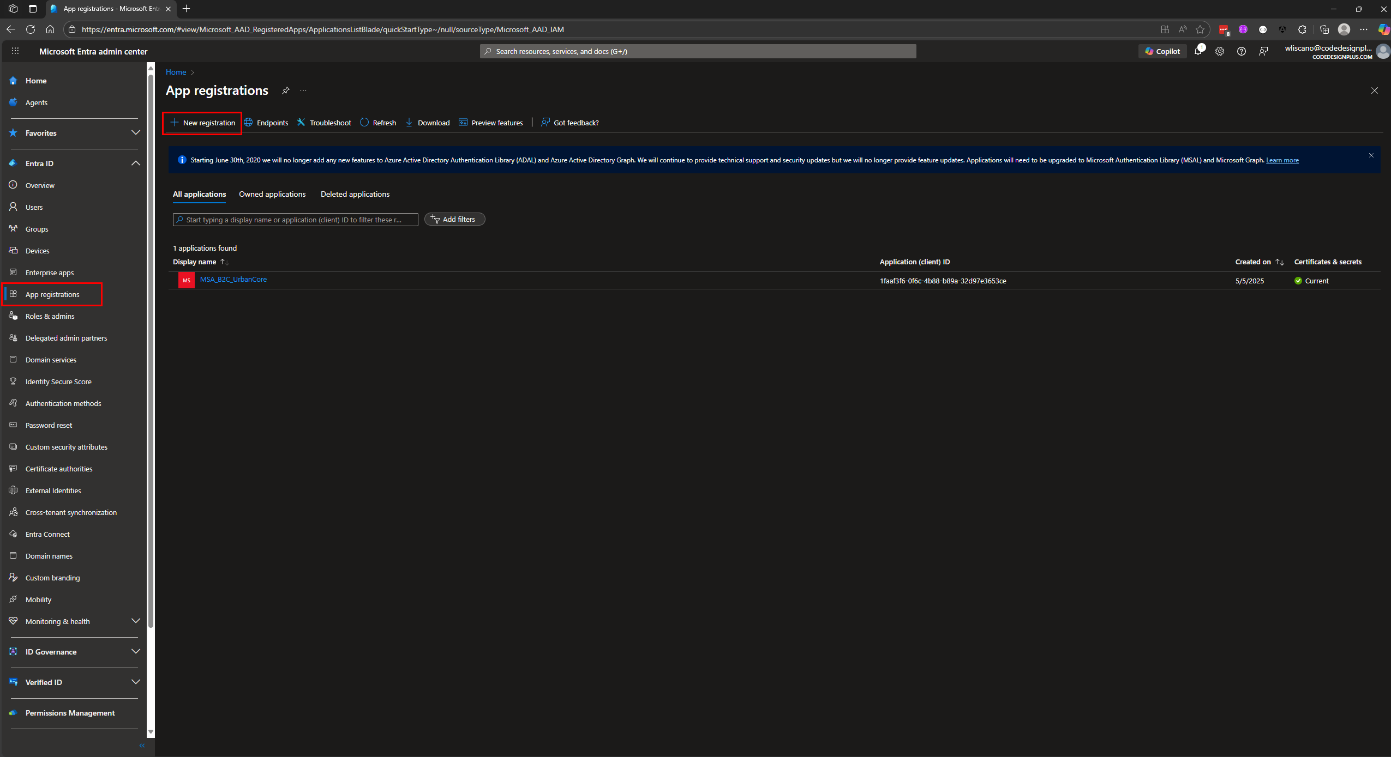Open the blade more options ellipsis
The image size is (1391, 757).
tap(303, 90)
